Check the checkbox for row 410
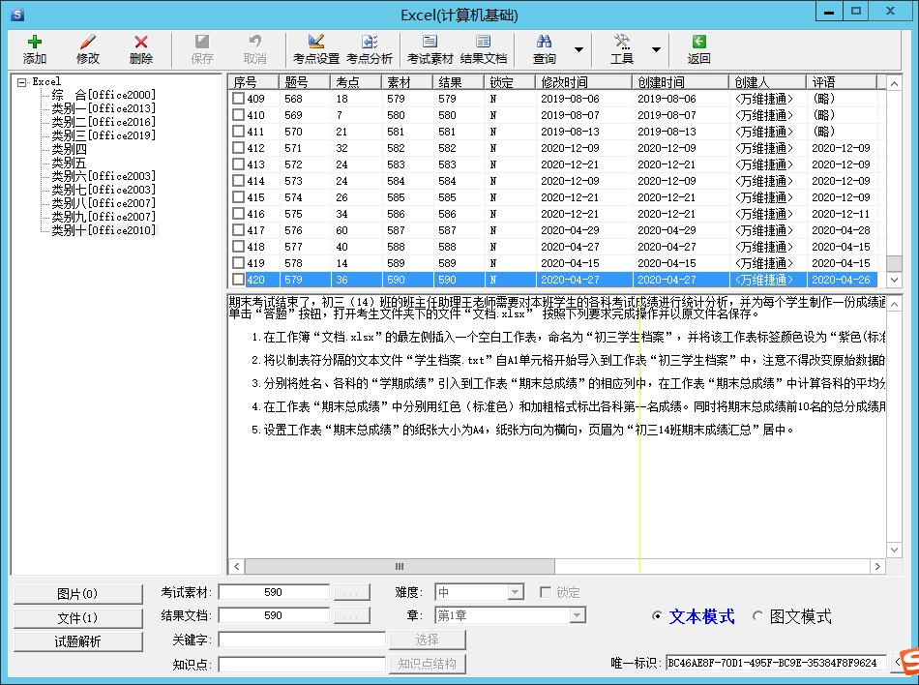 238,115
